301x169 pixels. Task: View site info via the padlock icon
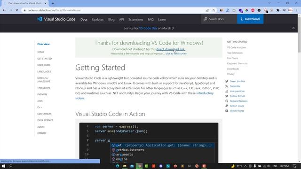pos(24,10)
